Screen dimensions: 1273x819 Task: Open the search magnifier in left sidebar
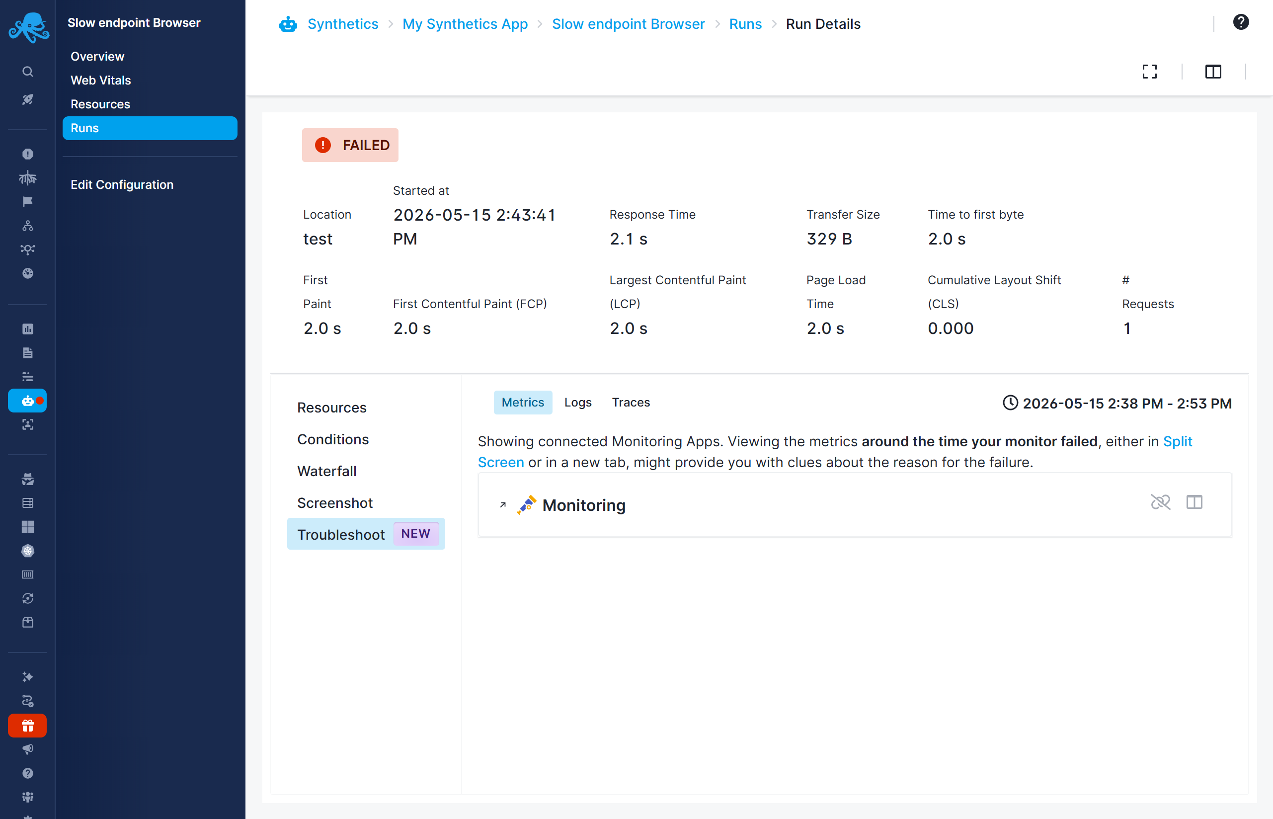(28, 72)
